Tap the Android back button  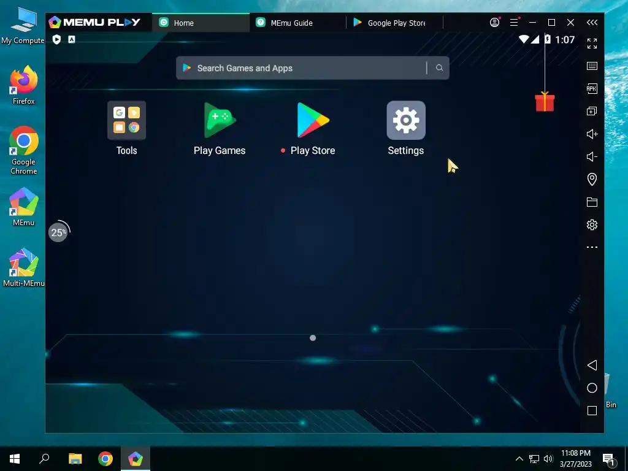tap(592, 365)
